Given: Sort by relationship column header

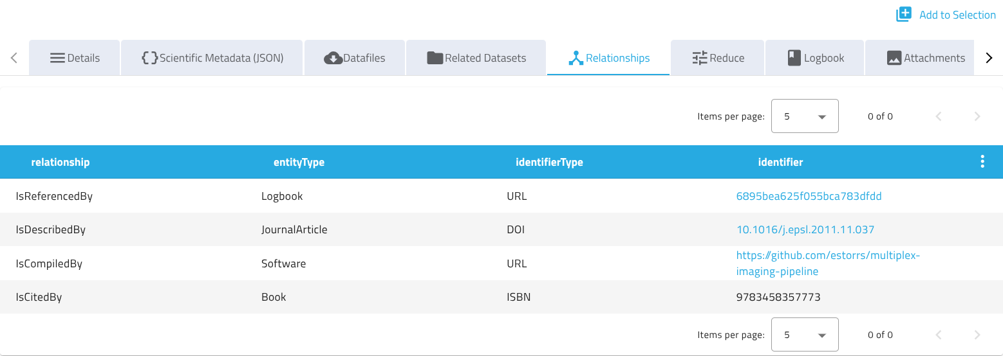Looking at the screenshot, I should (x=61, y=162).
